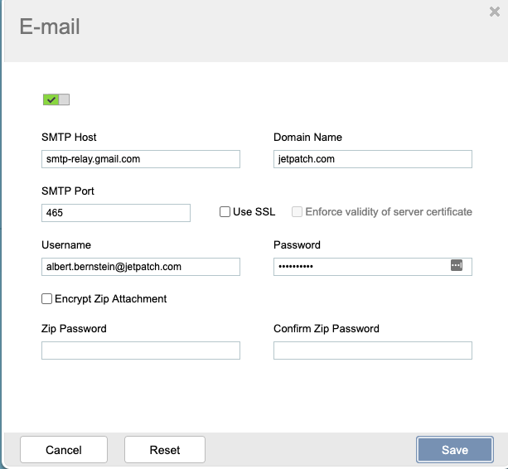508x469 pixels.
Task: Toggle the green e-mail enable switch
Action: point(56,99)
